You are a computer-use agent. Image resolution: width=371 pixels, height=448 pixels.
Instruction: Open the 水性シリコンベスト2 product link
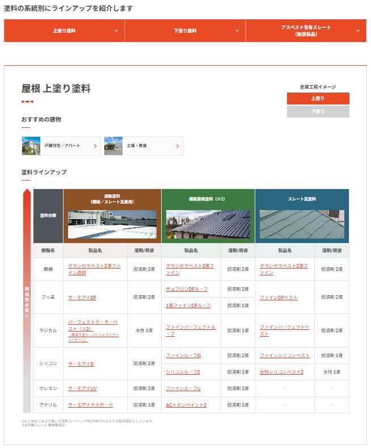pyautogui.click(x=281, y=372)
